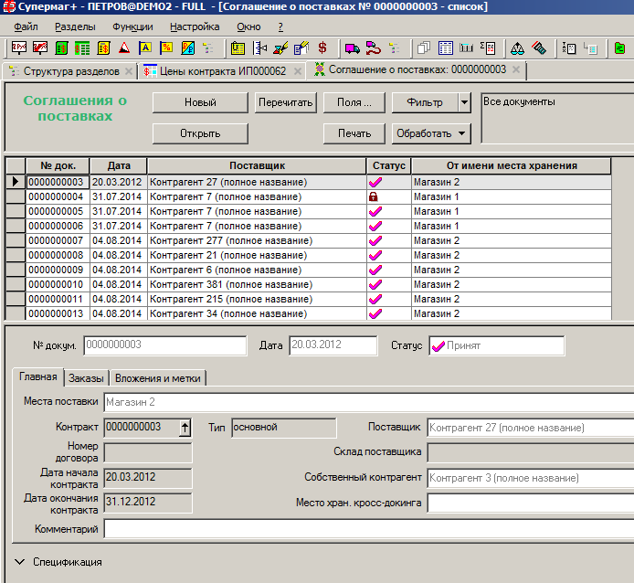Close the Соглашение о поставках tab
Viewport: 634px width, 583px height.
(516, 69)
